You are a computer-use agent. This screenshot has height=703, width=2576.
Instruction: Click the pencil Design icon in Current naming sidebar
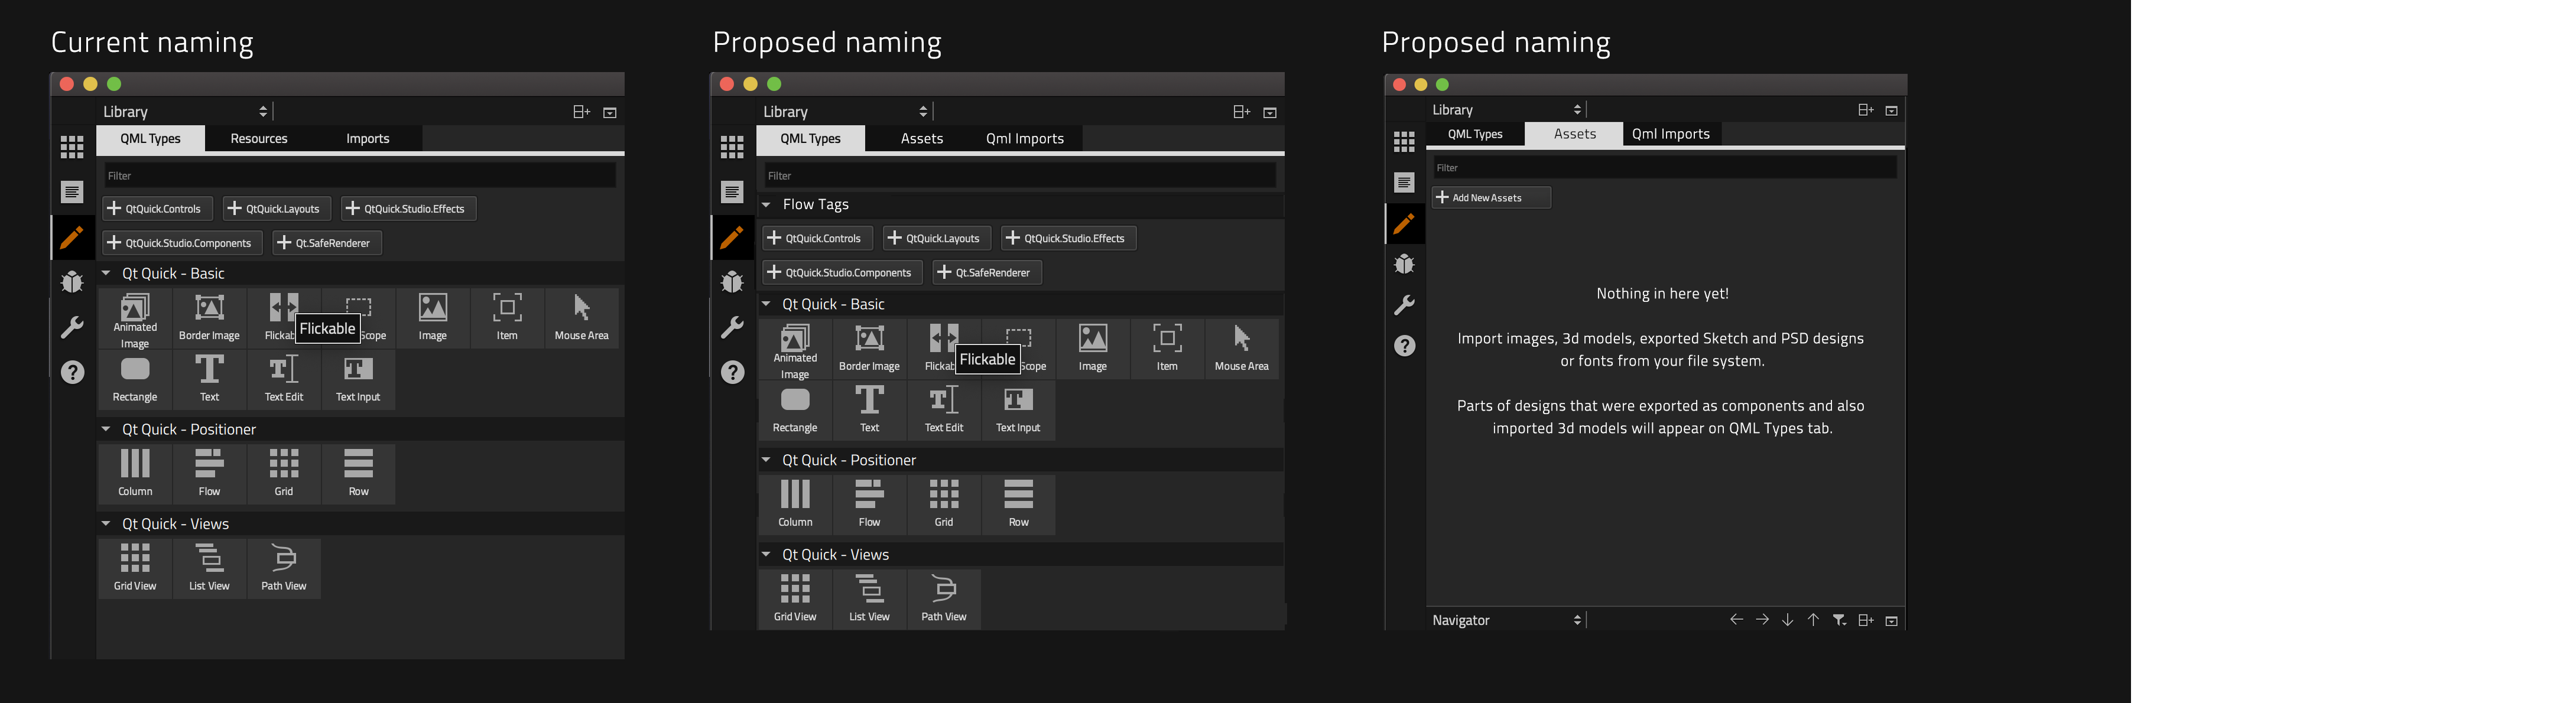(x=72, y=238)
